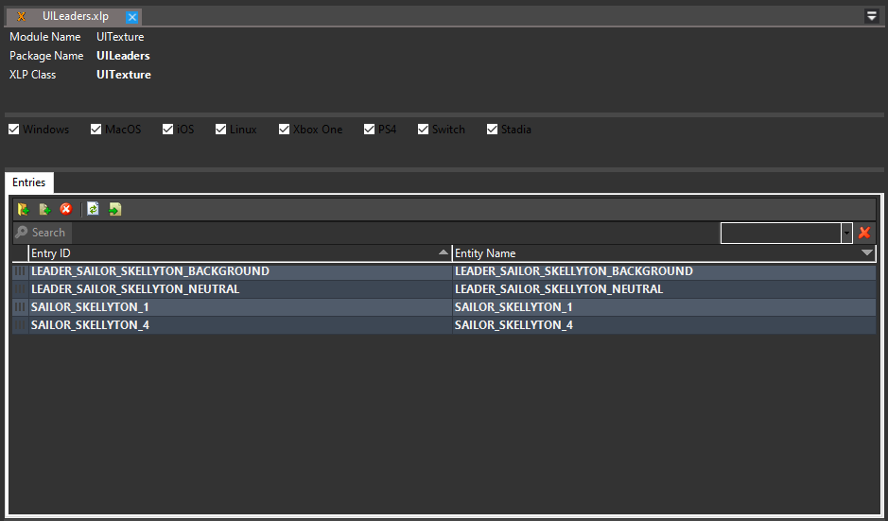The height and width of the screenshot is (521, 888).
Task: Toggle the MacOS platform checkbox
Action: click(x=96, y=130)
